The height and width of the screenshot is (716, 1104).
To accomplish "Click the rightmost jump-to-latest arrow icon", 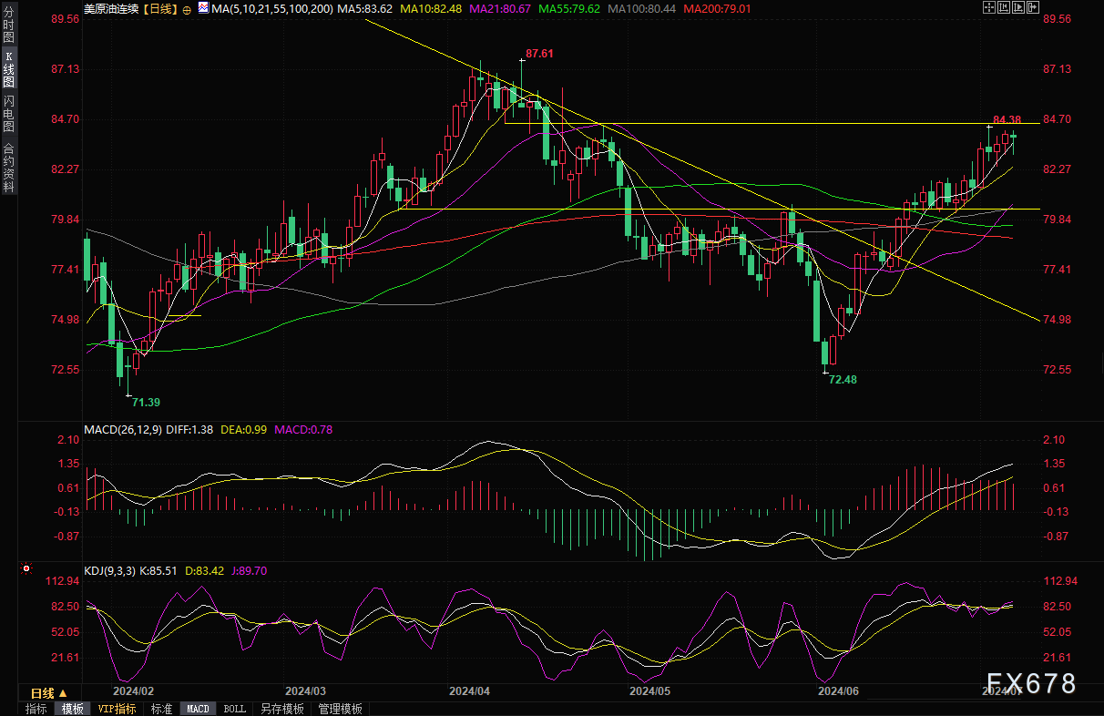I will pyautogui.click(x=1033, y=8).
